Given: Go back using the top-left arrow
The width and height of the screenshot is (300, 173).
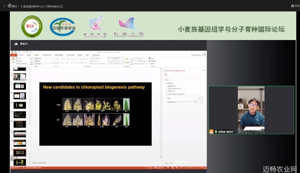Looking at the screenshot, I should click(x=4, y=6).
